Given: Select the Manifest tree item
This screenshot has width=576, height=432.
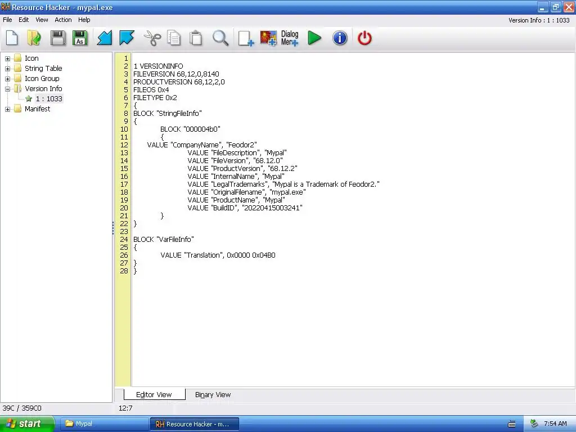Looking at the screenshot, I should tap(37, 109).
